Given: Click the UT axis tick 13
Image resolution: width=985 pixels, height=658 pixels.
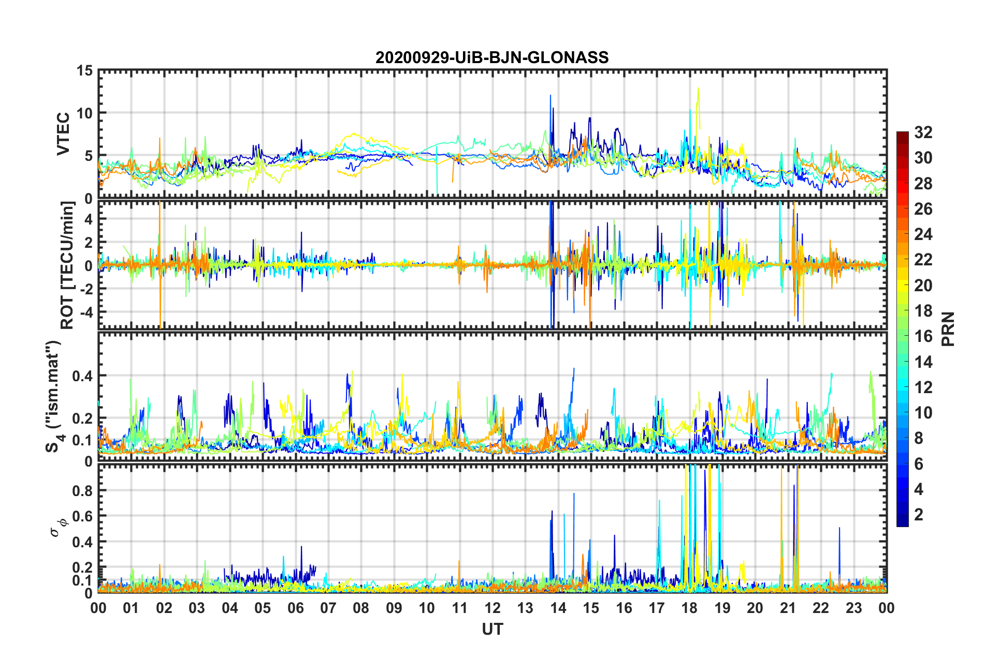Looking at the screenshot, I should coord(525,608).
